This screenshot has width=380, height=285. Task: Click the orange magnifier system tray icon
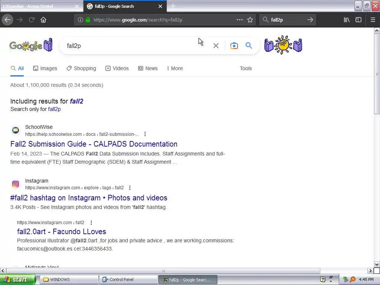(353, 279)
